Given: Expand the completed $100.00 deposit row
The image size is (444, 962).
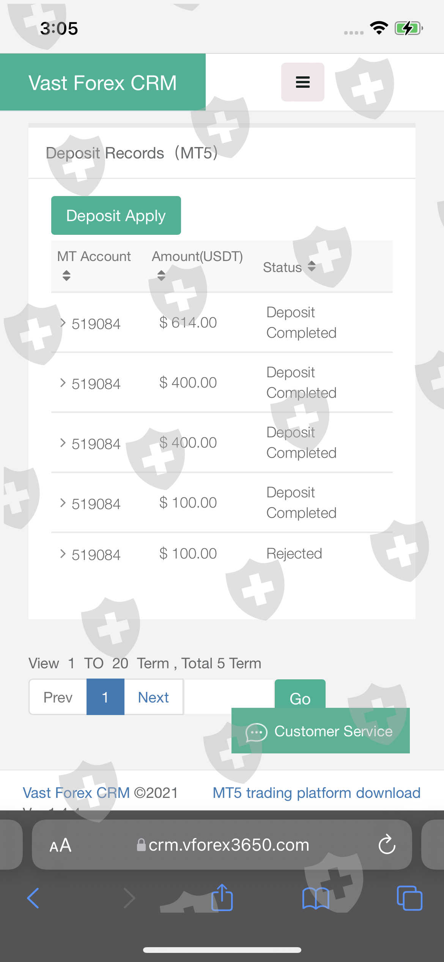Looking at the screenshot, I should [63, 503].
